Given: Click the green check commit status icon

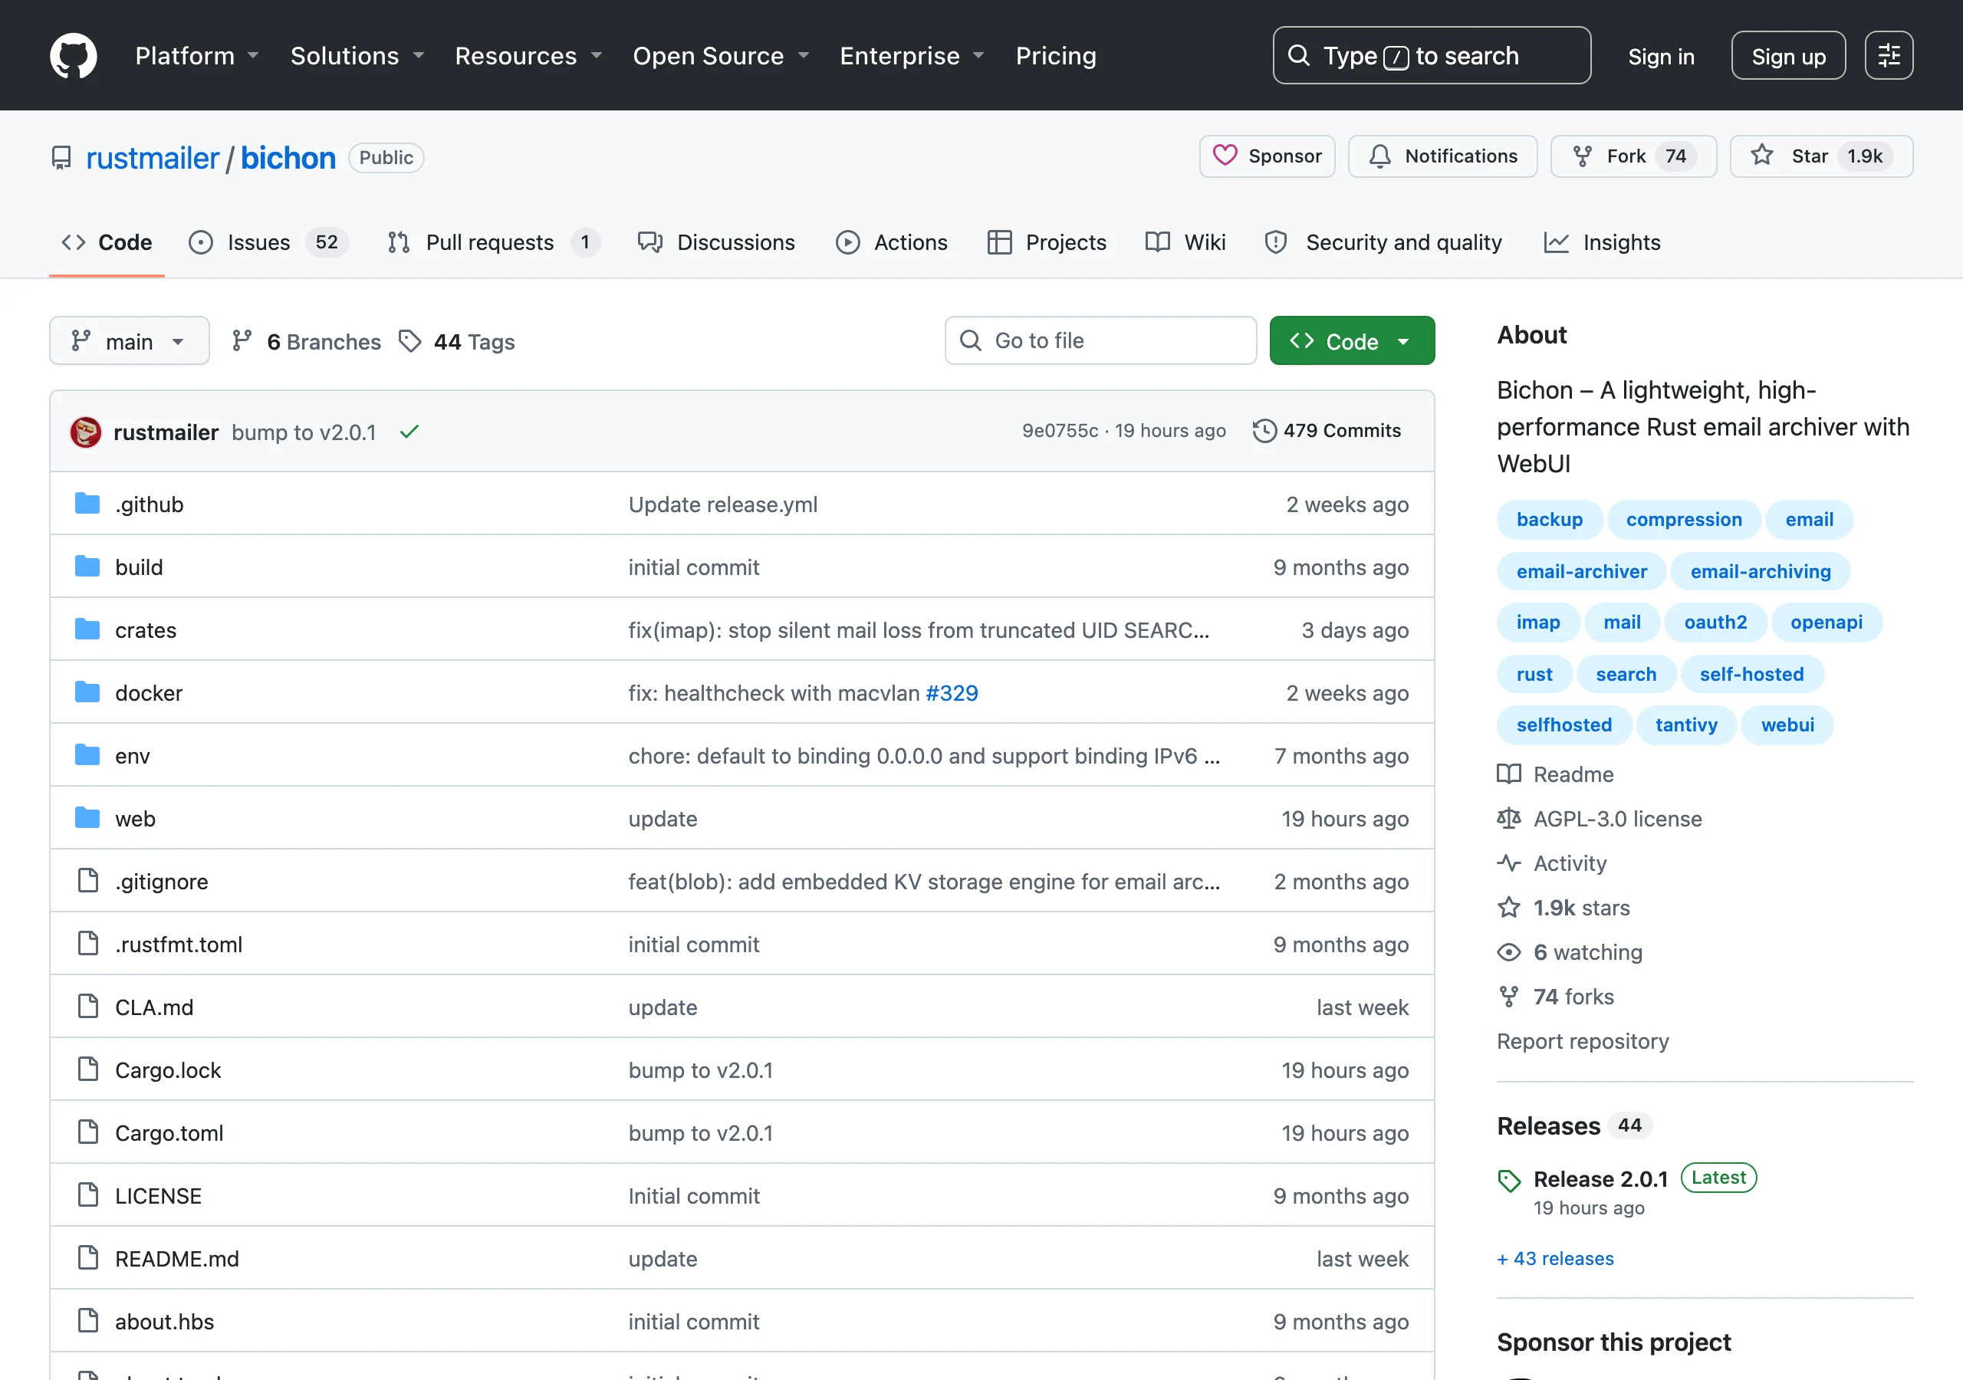Looking at the screenshot, I should pos(409,432).
